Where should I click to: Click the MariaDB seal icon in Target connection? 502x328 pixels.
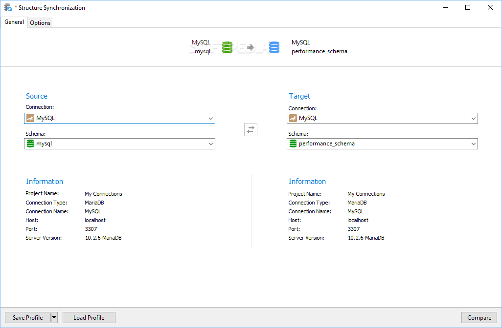pos(293,118)
